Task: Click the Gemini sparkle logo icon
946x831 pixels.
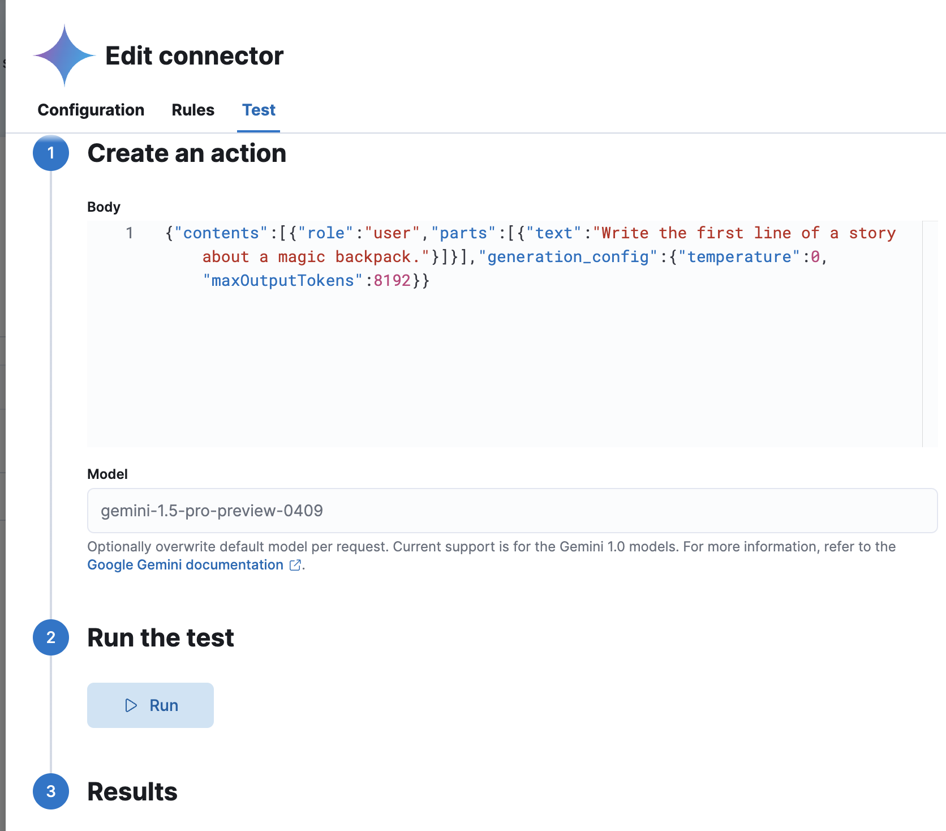Action: point(64,55)
